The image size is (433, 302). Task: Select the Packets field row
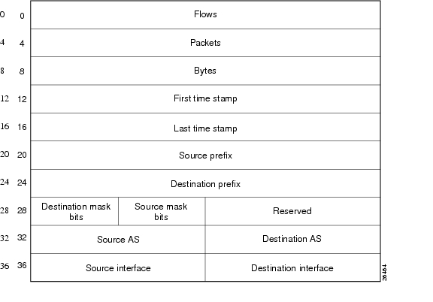point(205,43)
